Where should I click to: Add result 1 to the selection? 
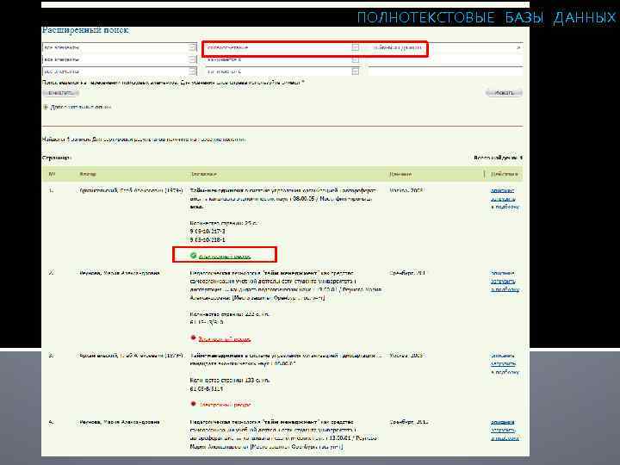click(x=505, y=207)
